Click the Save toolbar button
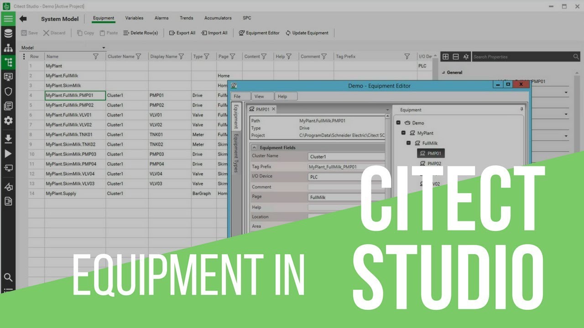 click(30, 33)
